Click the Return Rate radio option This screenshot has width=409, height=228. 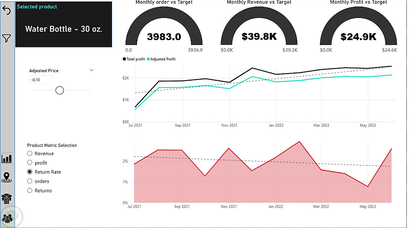click(30, 172)
